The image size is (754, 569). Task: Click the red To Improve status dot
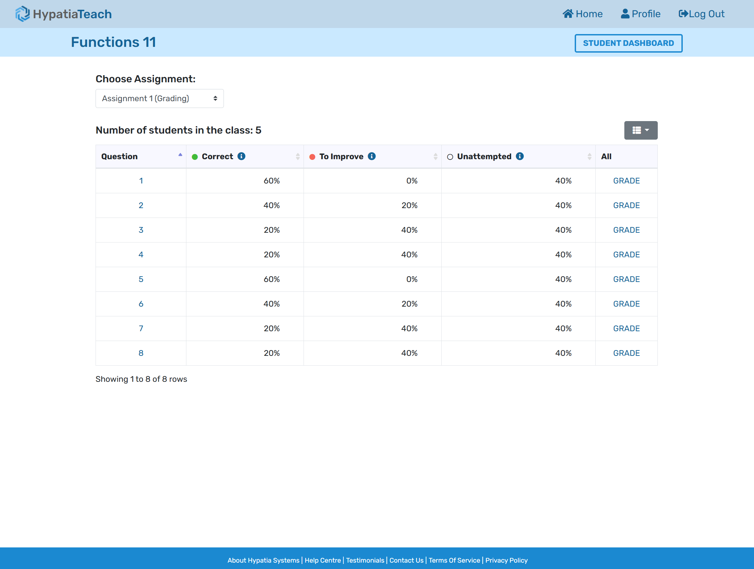pos(312,157)
